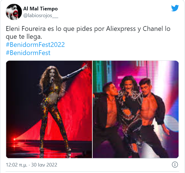Screen dimensions: 185x173
Task: Open the @labiosrojos___ handle link
Action: click(x=41, y=15)
